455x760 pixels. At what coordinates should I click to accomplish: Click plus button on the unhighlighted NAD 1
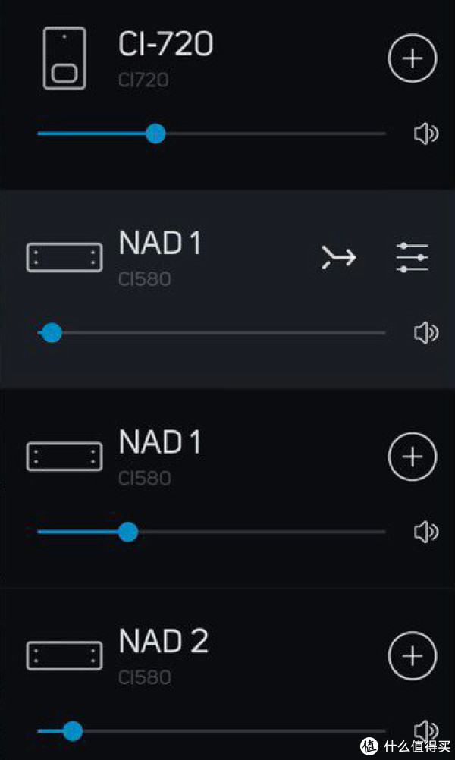click(413, 456)
